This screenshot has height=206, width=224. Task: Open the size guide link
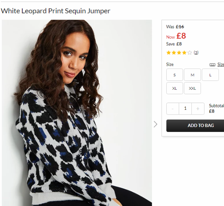[220, 64]
